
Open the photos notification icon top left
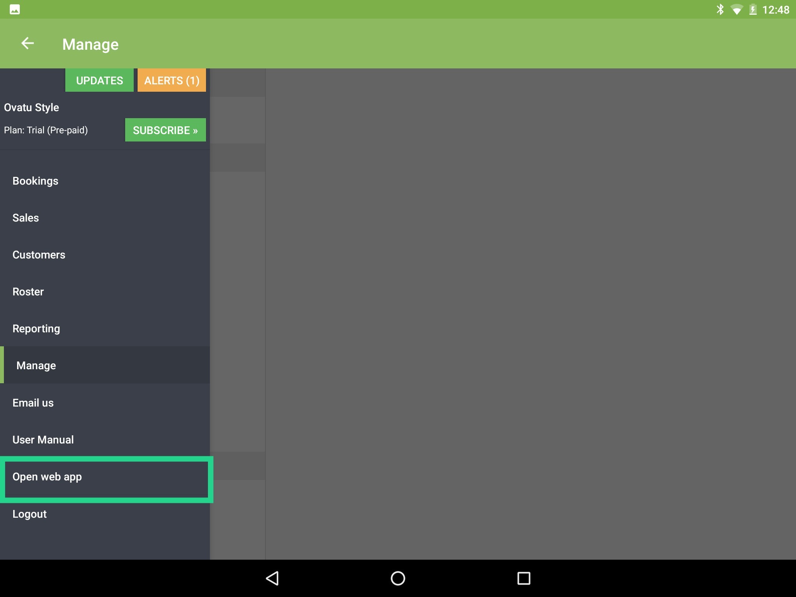tap(16, 9)
